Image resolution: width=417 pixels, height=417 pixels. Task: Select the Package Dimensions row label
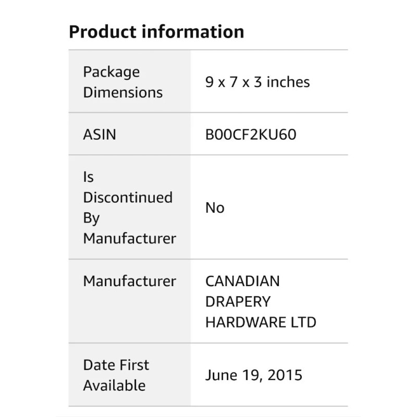pos(123,82)
